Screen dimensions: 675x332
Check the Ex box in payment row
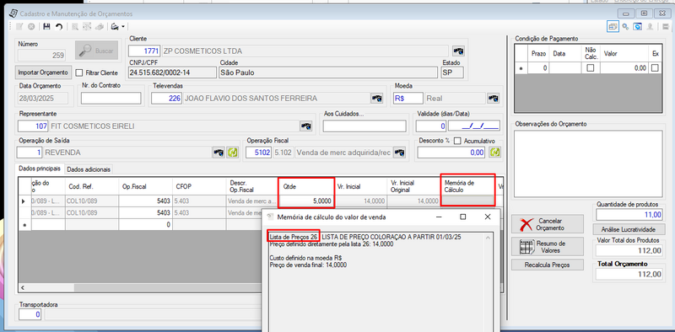click(x=655, y=68)
